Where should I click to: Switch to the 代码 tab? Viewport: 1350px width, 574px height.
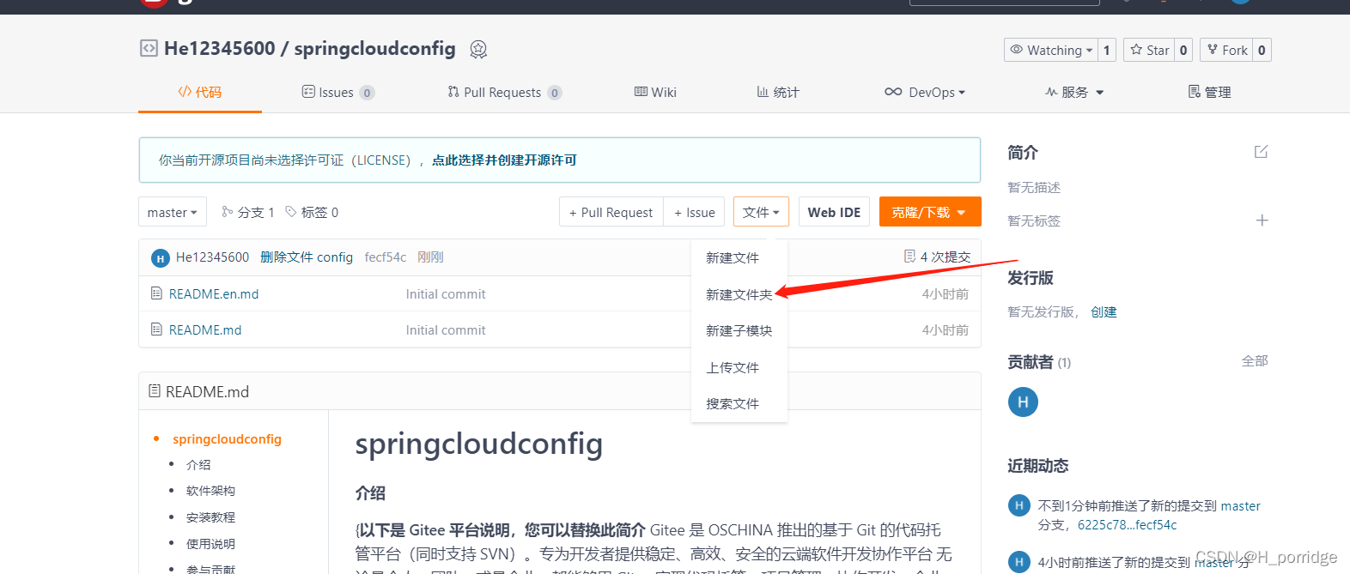[x=199, y=92]
